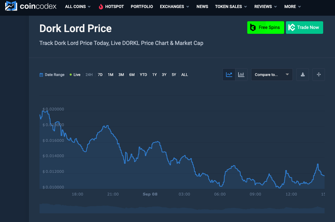The height and width of the screenshot is (222, 335).
Task: Click the Hotspot flame icon
Action: pos(101,7)
